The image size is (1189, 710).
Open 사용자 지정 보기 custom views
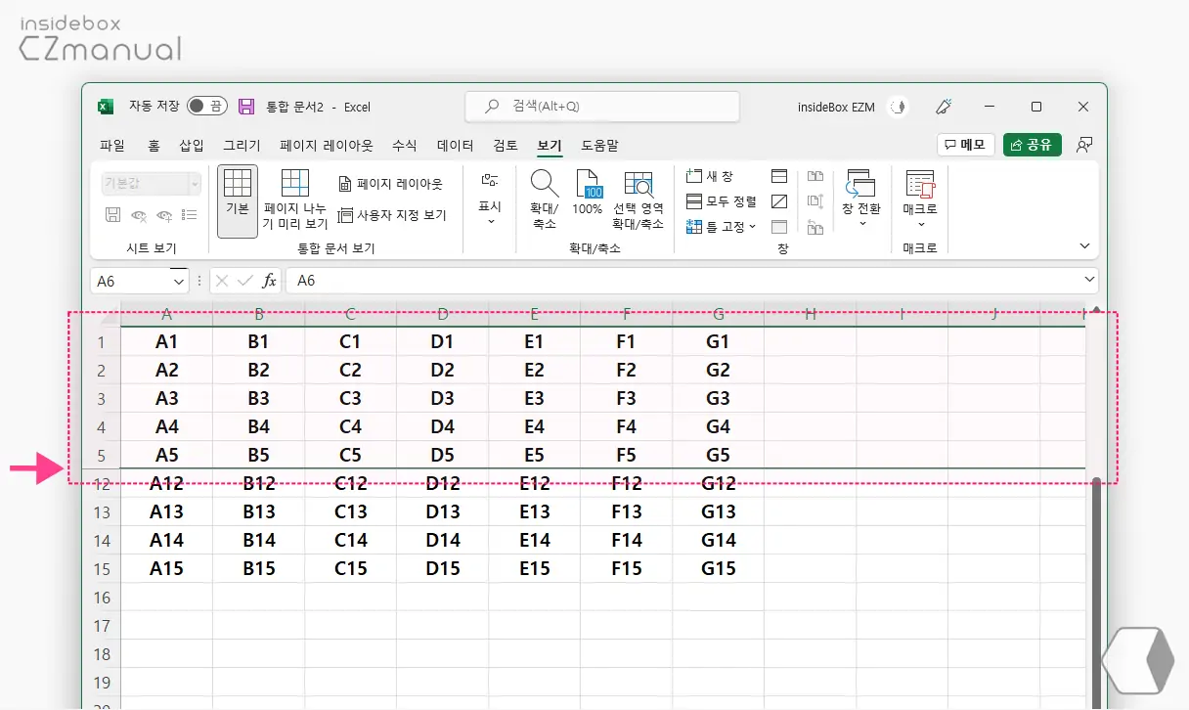[391, 215]
